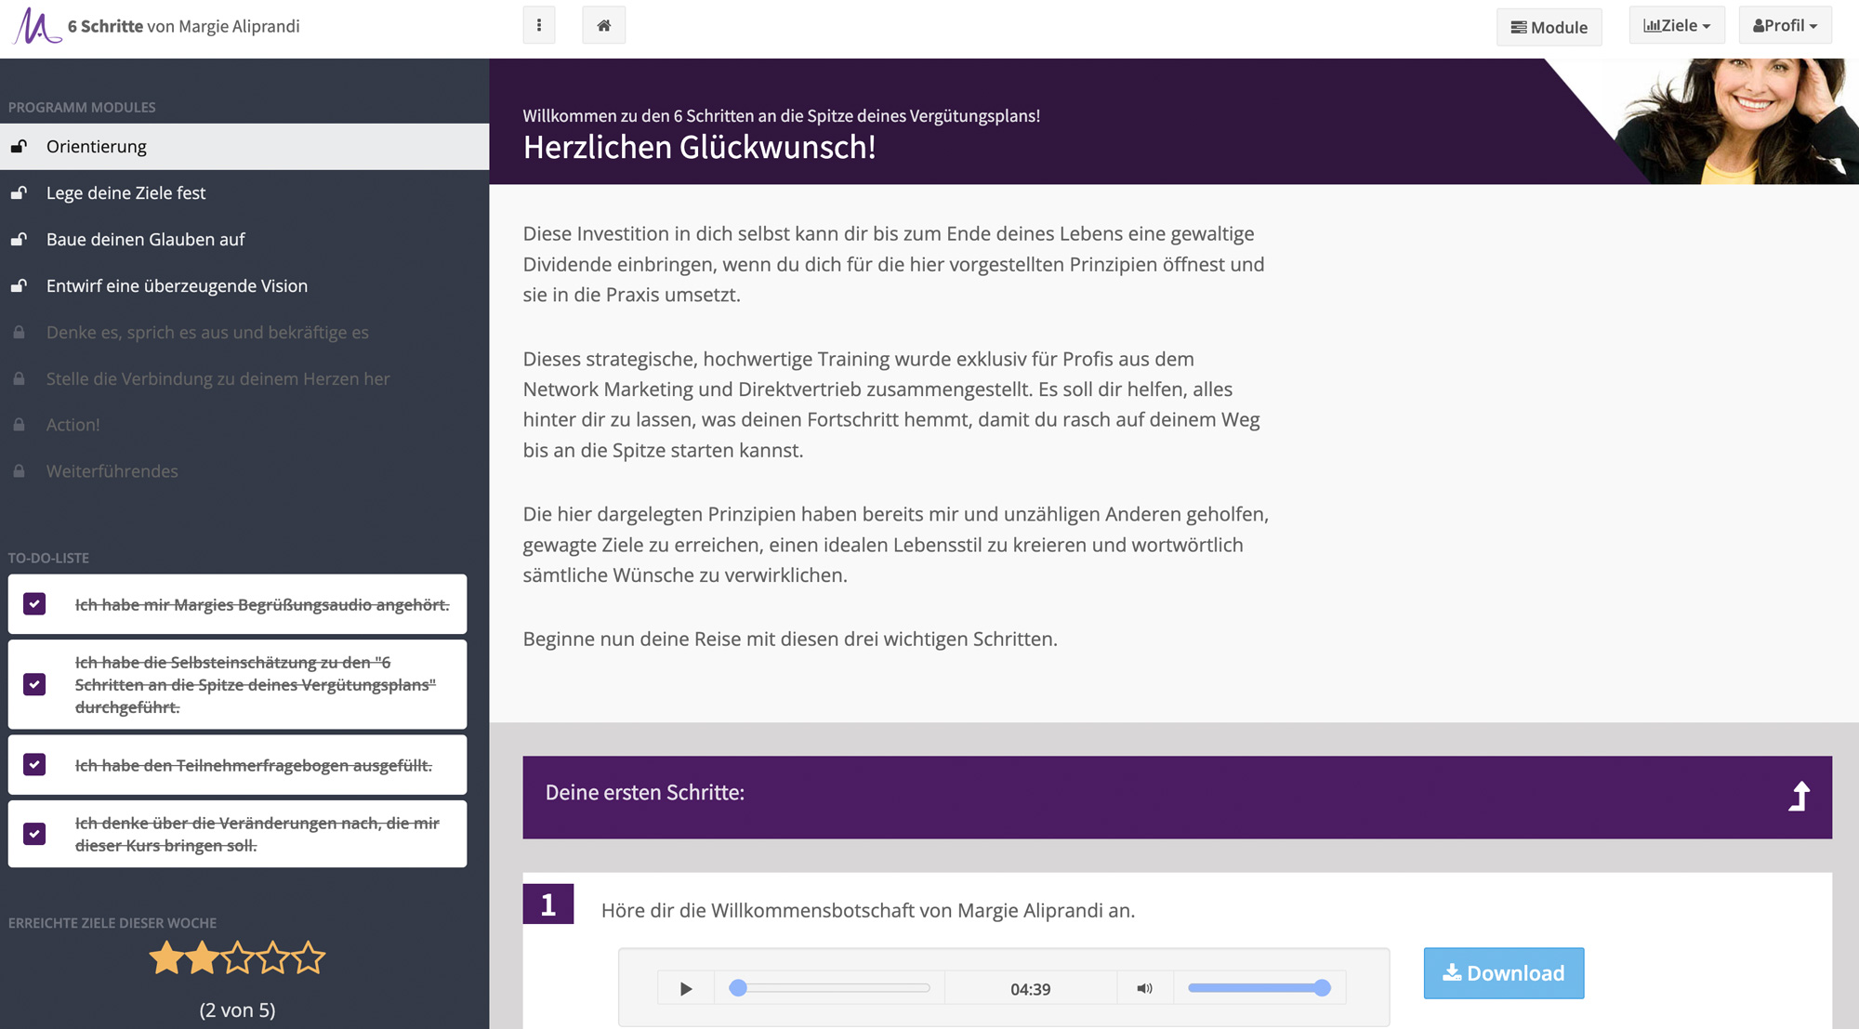Click padlock icon beside Action!
The width and height of the screenshot is (1859, 1029).
19,425
